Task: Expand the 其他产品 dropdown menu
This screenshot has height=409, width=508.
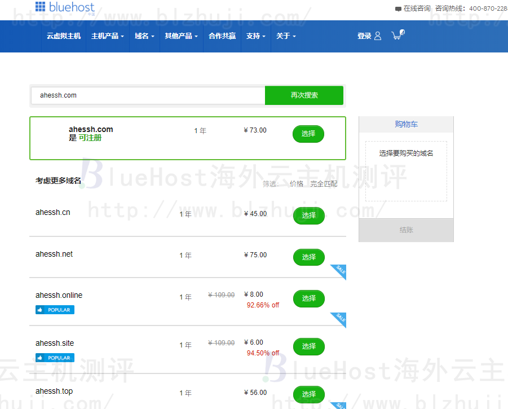Action: [x=182, y=36]
